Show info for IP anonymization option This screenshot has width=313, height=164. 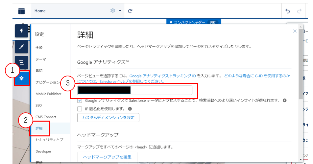coord(130,109)
